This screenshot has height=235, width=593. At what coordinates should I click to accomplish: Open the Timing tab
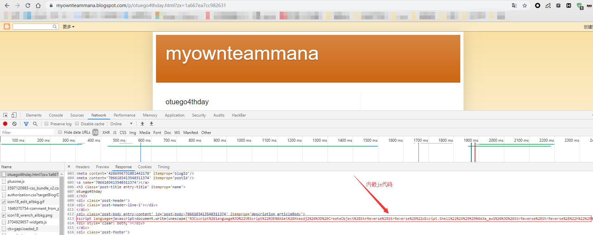[163, 167]
